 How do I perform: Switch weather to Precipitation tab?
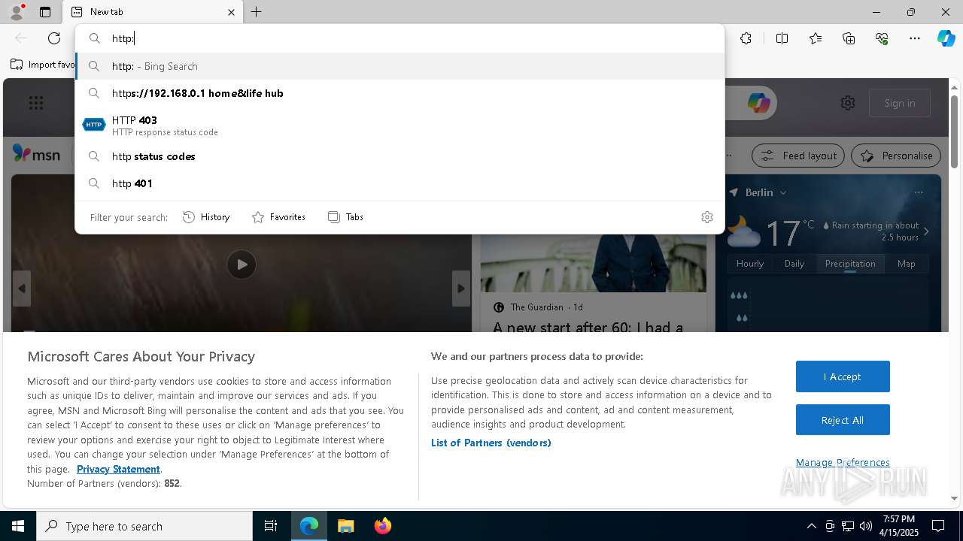(850, 264)
